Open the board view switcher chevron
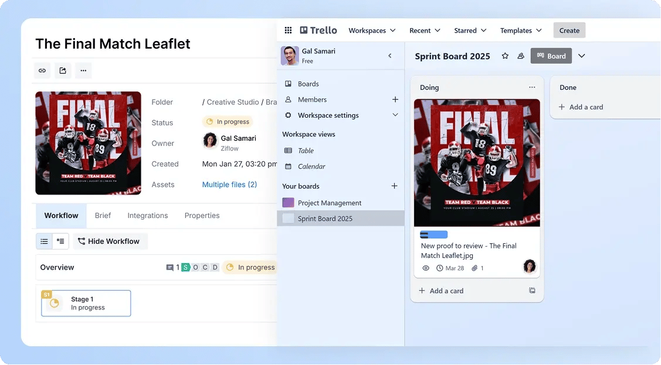This screenshot has height=365, width=661. tap(581, 56)
